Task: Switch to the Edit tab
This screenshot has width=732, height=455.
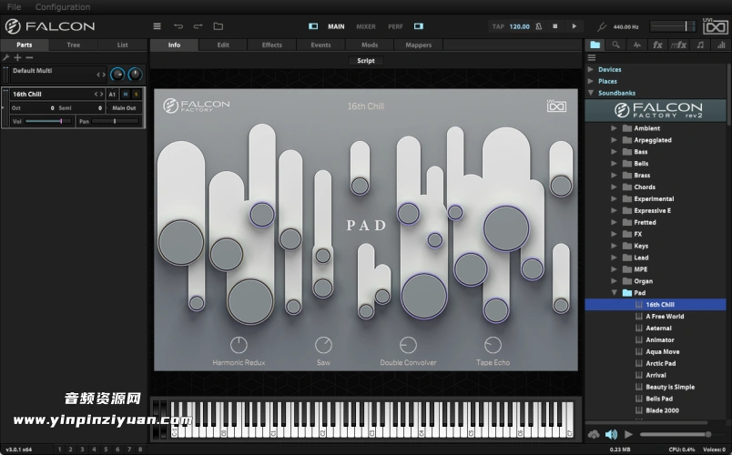Action: tap(223, 45)
